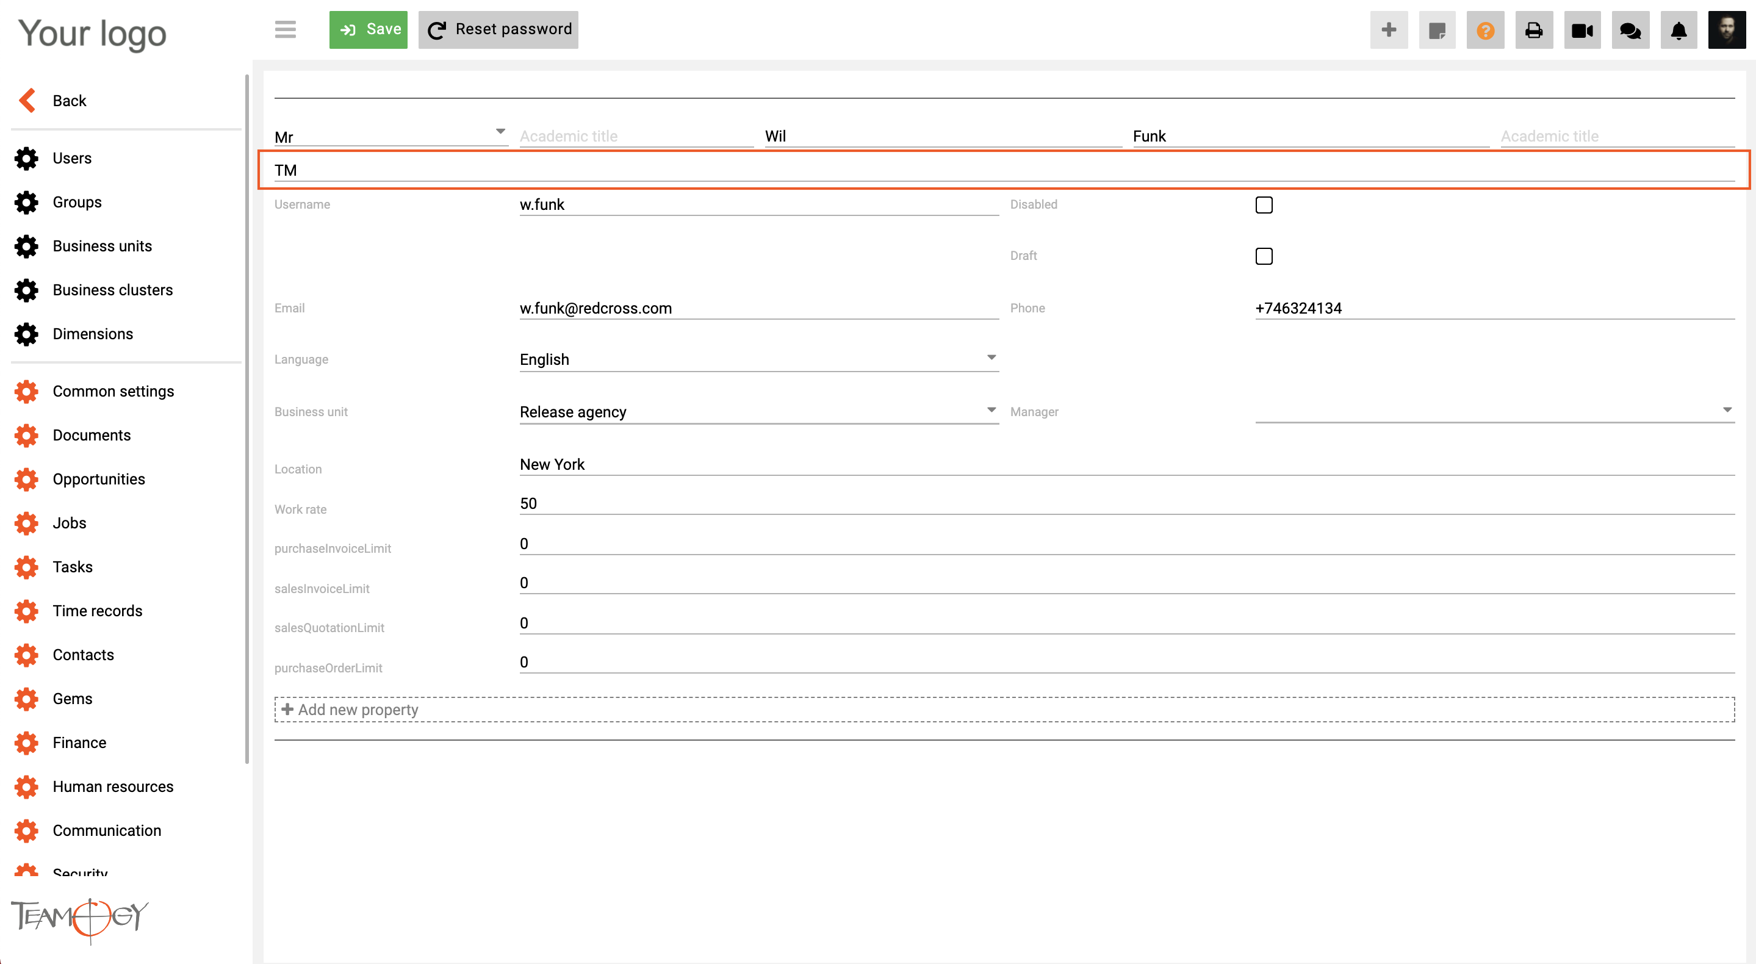Click the orange gear beside Tasks
Screen dimensions: 1756x964
click(x=27, y=567)
